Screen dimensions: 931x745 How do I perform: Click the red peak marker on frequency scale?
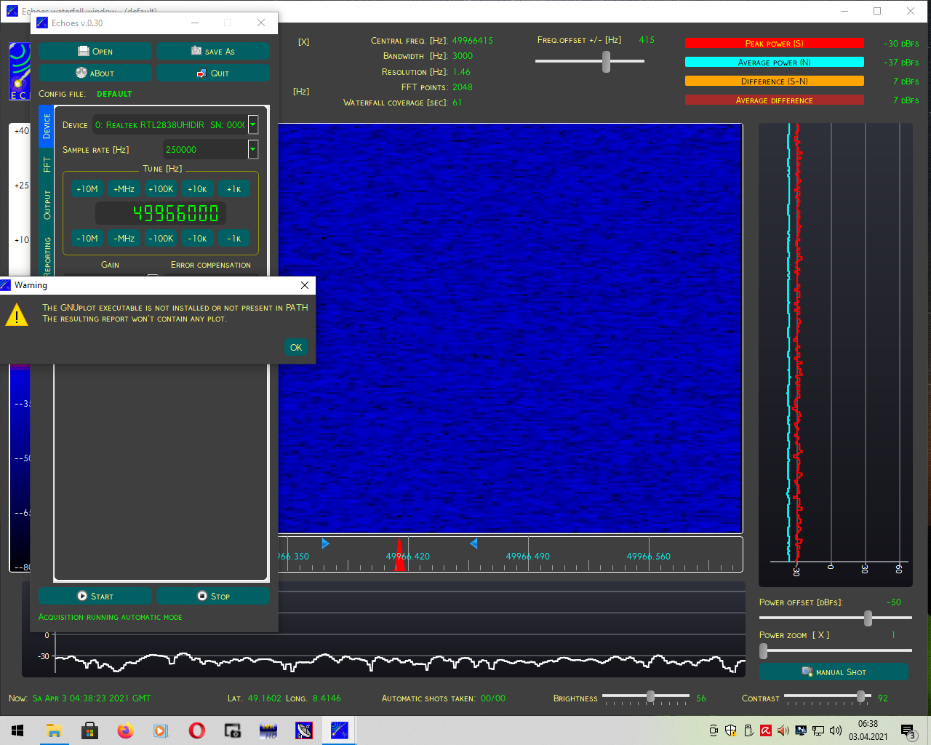click(399, 554)
